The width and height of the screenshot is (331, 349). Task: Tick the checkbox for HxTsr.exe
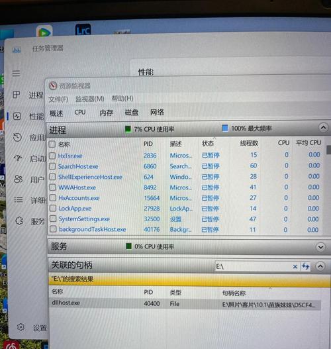pyautogui.click(x=52, y=156)
